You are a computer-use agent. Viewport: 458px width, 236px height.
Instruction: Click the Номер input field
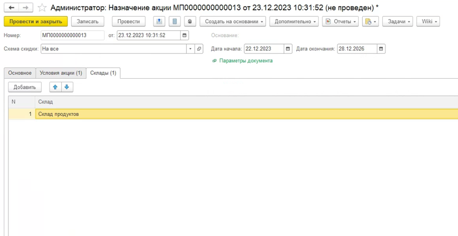73,35
